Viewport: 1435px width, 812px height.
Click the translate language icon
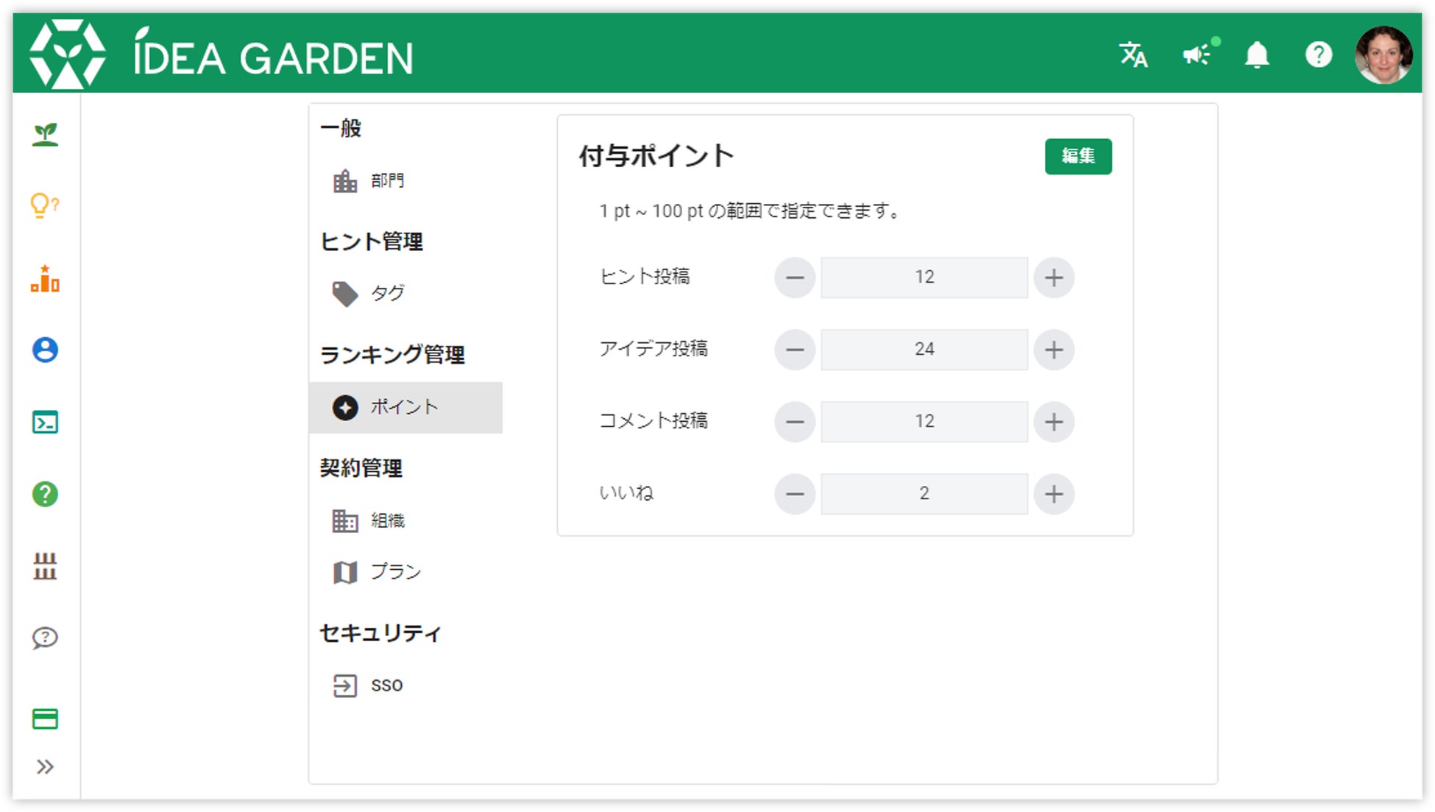pyautogui.click(x=1133, y=55)
